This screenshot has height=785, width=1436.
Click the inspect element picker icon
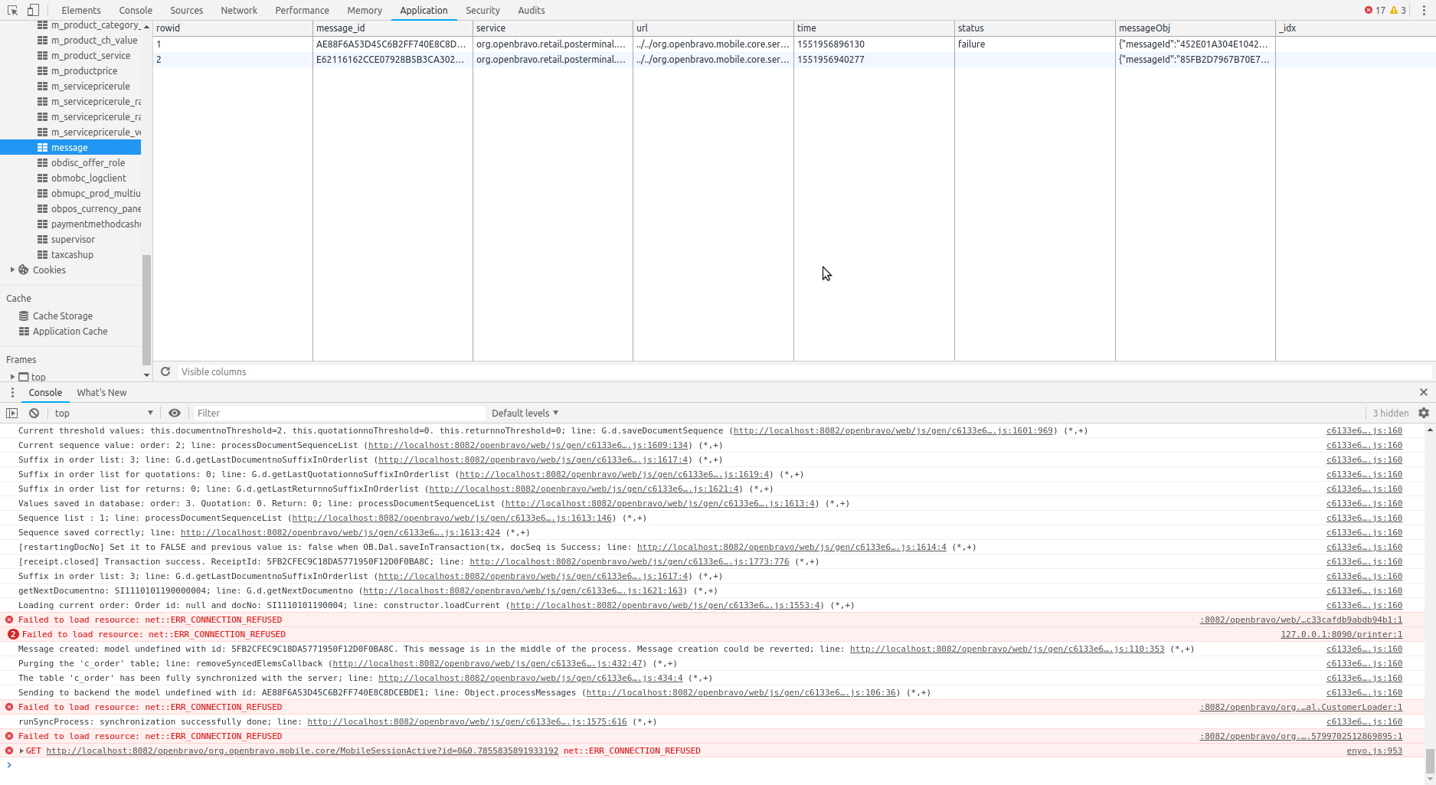(12, 10)
